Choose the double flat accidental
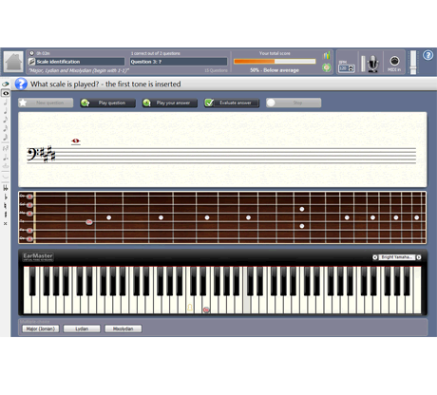The width and height of the screenshot is (437, 395). [6, 188]
